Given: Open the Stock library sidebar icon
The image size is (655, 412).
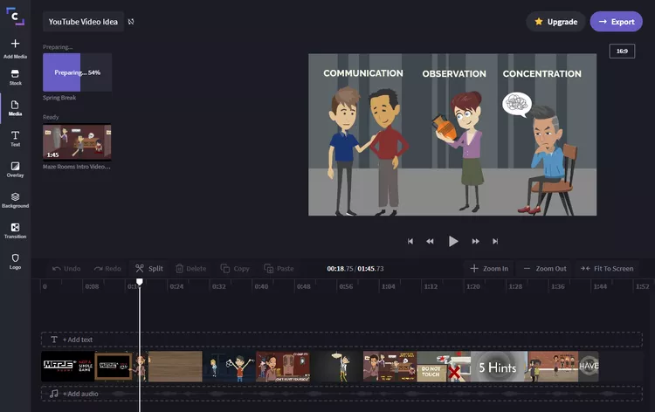Looking at the screenshot, I should click(15, 77).
